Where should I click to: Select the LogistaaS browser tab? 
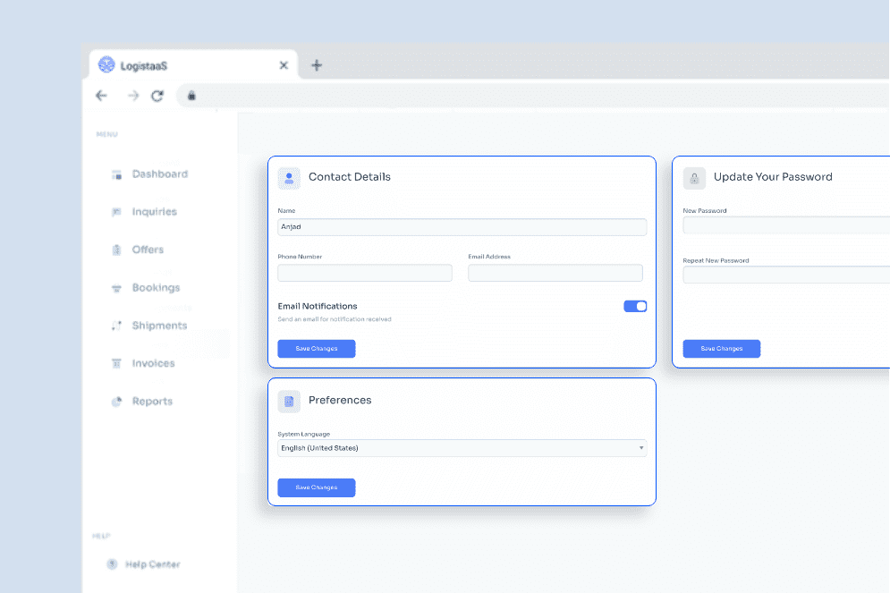click(179, 65)
